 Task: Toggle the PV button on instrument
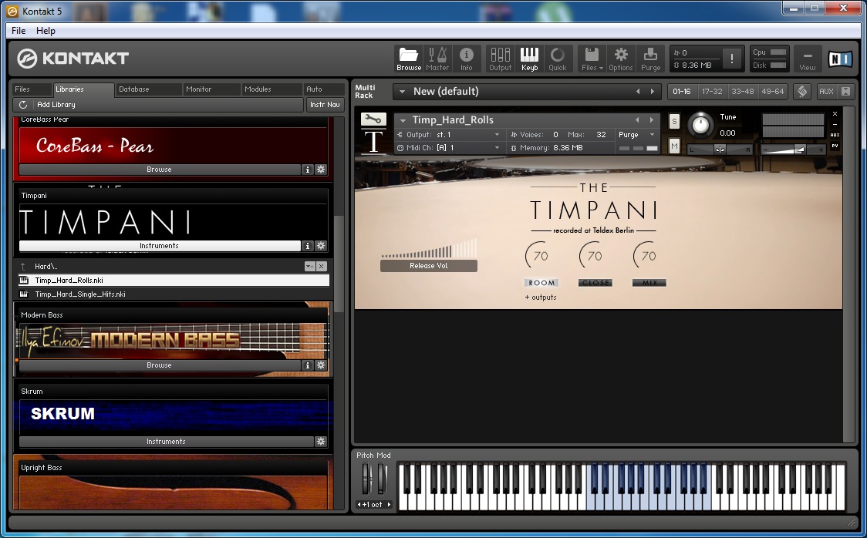point(835,146)
